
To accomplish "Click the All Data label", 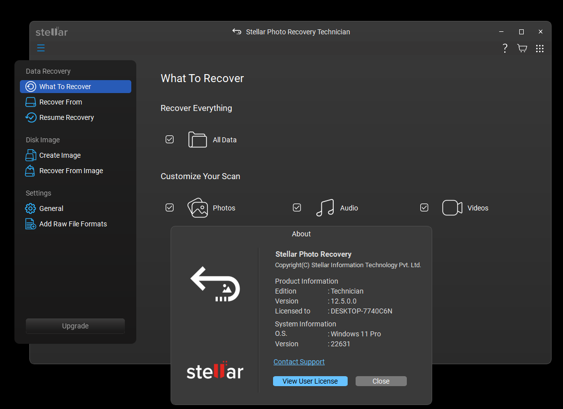I will coord(225,140).
